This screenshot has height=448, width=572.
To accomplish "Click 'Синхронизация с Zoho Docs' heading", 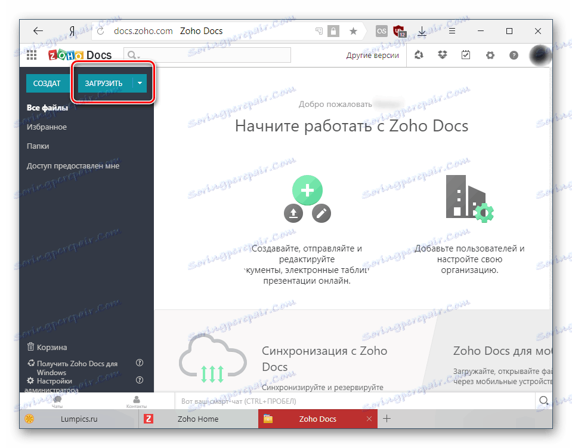I will pos(324,358).
